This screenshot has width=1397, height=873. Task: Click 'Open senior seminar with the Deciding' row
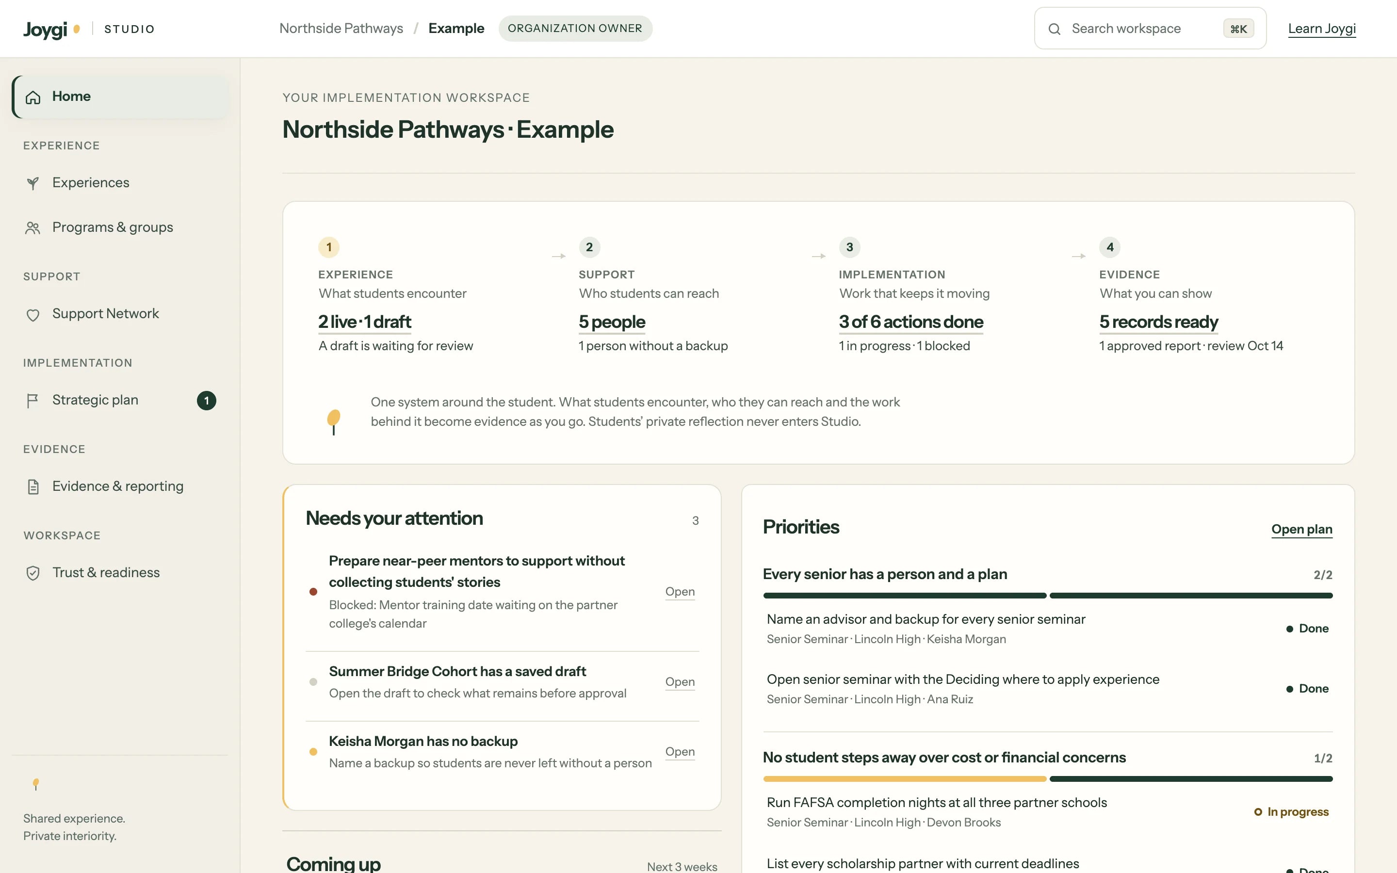tap(1048, 688)
